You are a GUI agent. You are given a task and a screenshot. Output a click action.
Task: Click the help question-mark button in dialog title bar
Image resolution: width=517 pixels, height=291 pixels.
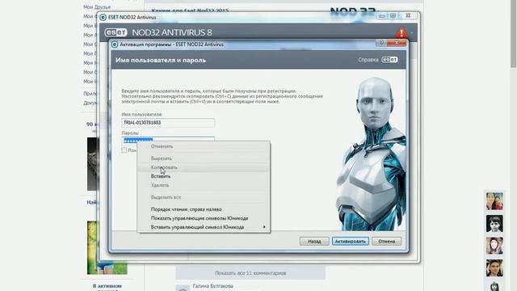[x=381, y=43]
